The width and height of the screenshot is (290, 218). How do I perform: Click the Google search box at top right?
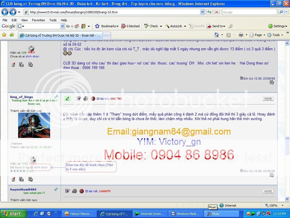pyautogui.click(x=249, y=12)
